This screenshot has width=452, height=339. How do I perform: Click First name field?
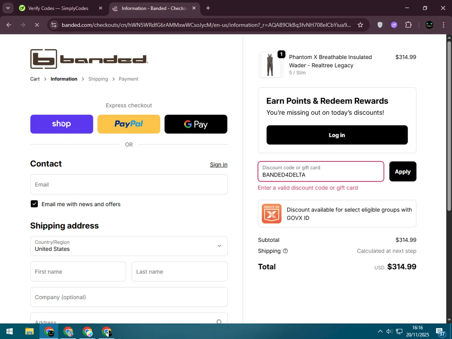click(78, 272)
